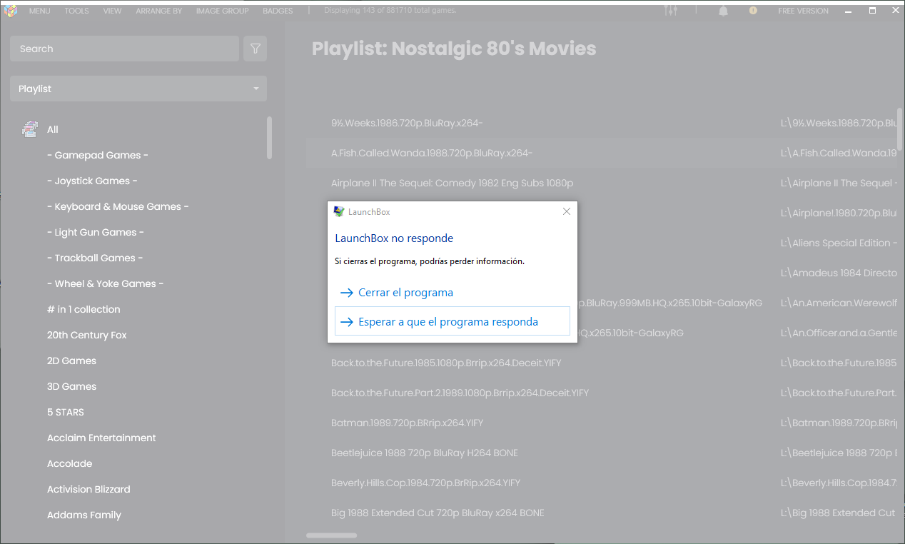Open the ARRANGE BY menu

pos(158,11)
